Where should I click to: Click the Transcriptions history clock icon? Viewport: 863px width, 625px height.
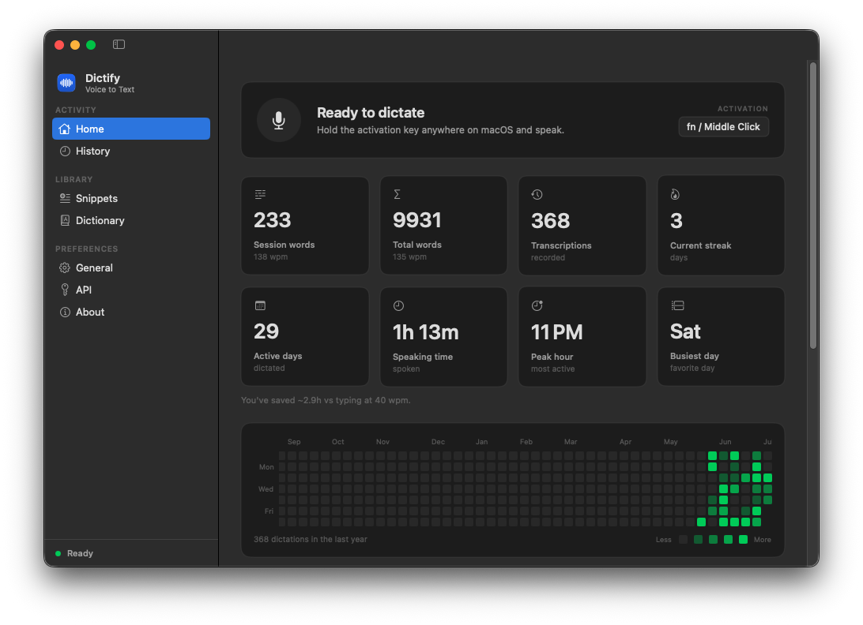coord(537,195)
